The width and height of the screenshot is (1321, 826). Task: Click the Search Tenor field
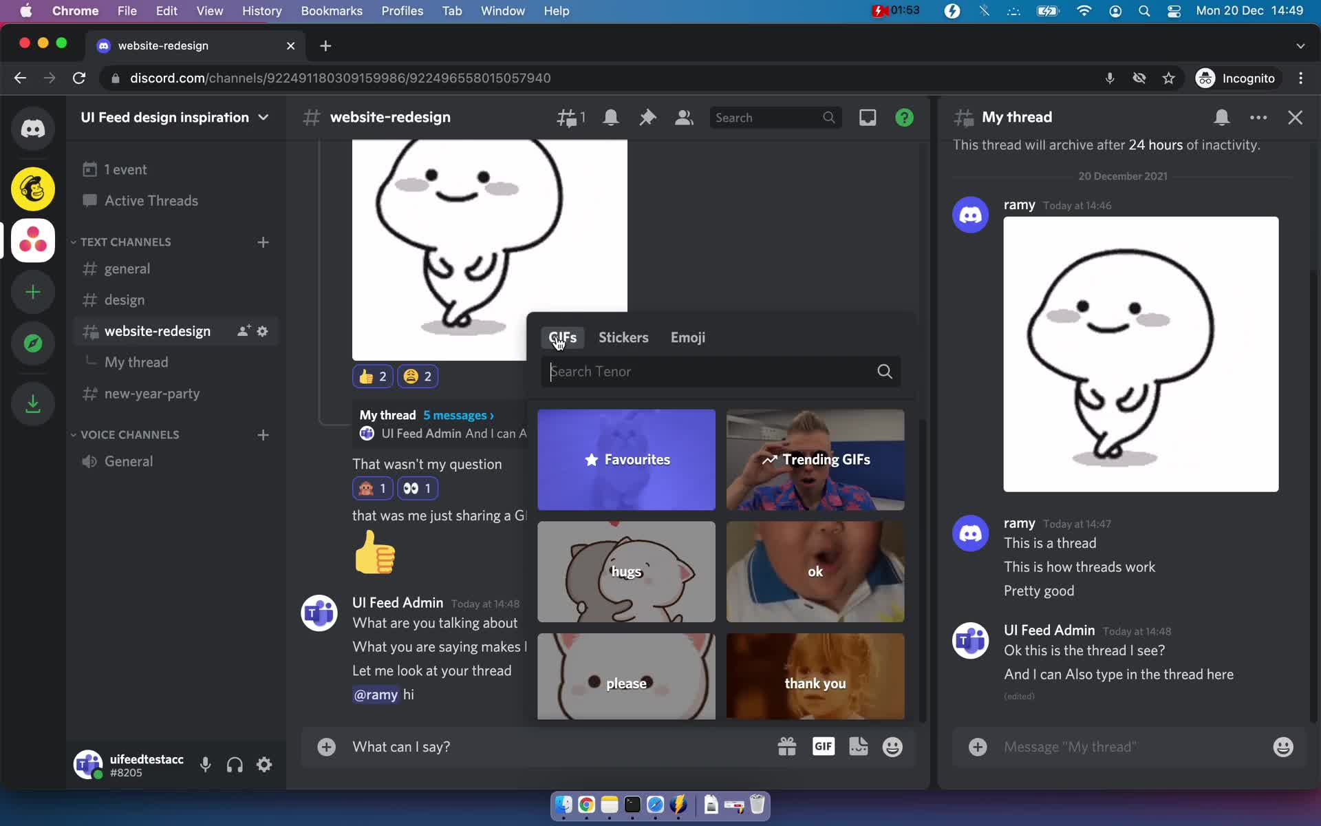tap(720, 372)
